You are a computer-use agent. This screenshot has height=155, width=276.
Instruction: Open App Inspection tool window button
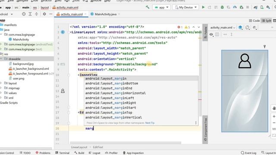tap(133, 153)
